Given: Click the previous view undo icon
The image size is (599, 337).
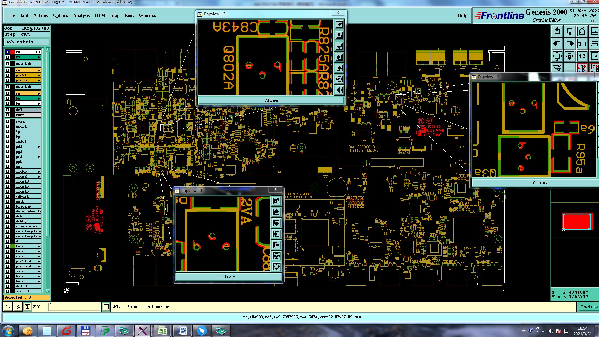Looking at the screenshot, I should coord(582,44).
